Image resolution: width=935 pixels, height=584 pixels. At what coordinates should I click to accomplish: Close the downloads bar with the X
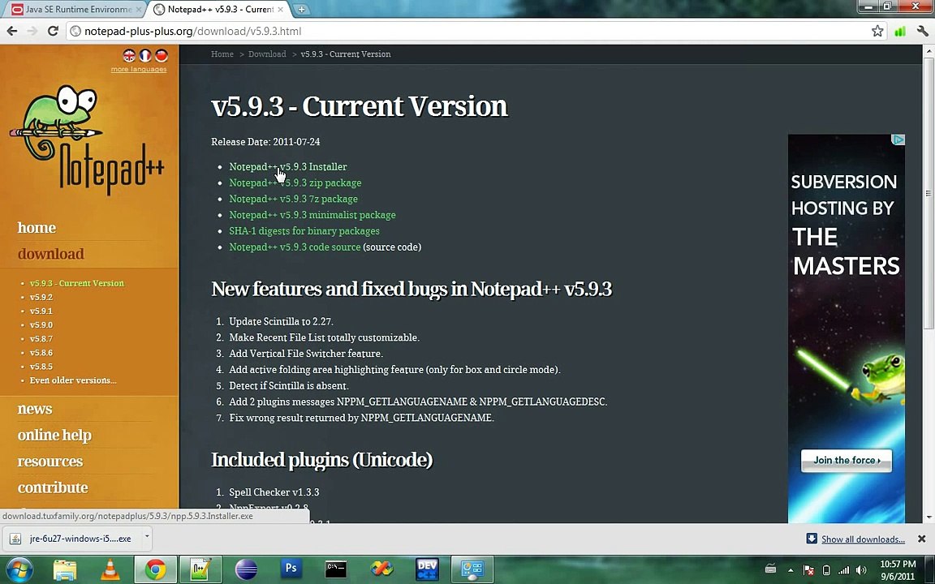point(921,539)
